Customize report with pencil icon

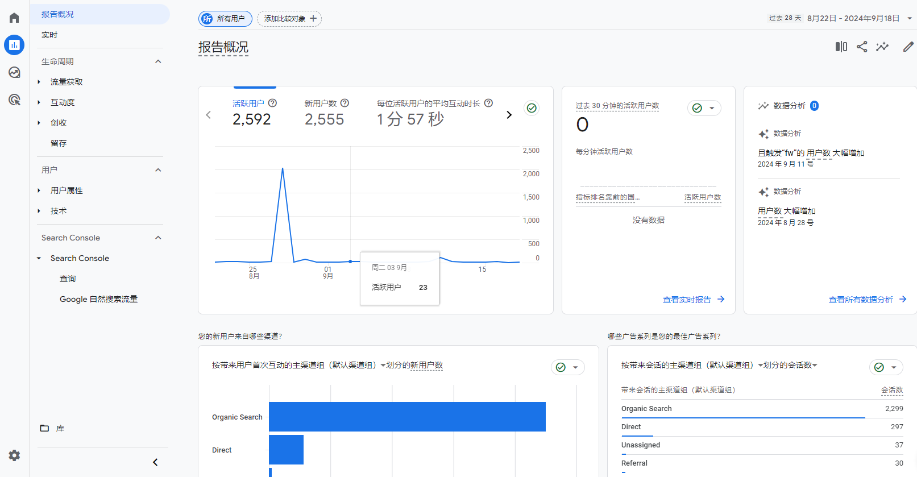(908, 47)
